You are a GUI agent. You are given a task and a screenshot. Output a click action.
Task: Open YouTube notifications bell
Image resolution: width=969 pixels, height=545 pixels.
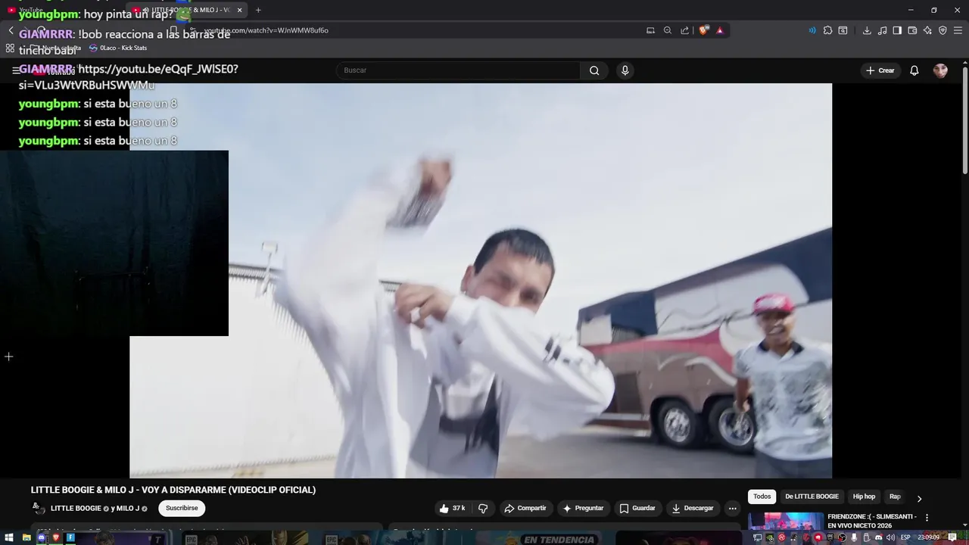pyautogui.click(x=914, y=70)
